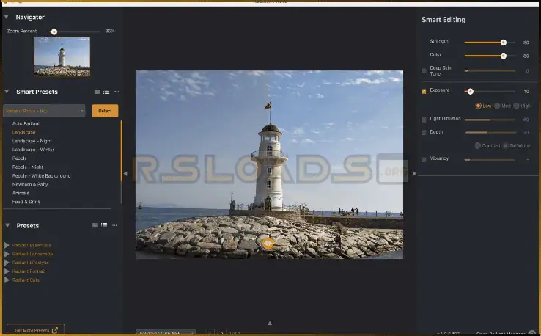Open Presets panel more options menu

coord(114,225)
